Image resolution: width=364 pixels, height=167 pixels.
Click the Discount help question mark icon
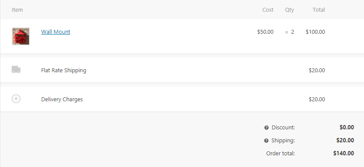coord(266,128)
